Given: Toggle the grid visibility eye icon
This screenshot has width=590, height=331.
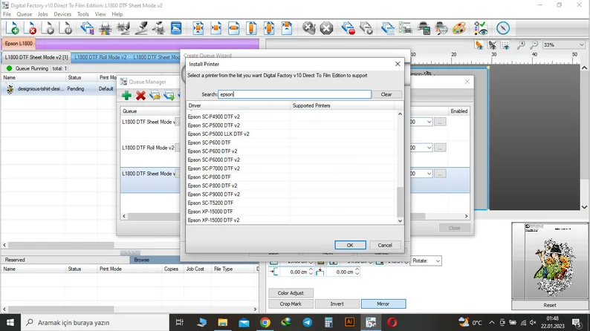Looking at the screenshot, I should click(x=505, y=45).
